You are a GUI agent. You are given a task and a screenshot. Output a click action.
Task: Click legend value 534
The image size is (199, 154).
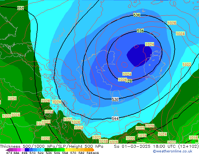[49, 153]
